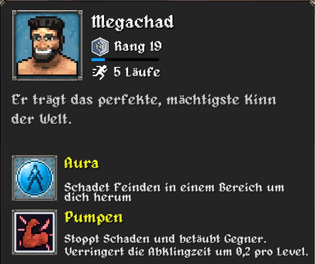Click the Megachad character portrait
The width and height of the screenshot is (315, 264).
tap(47, 45)
